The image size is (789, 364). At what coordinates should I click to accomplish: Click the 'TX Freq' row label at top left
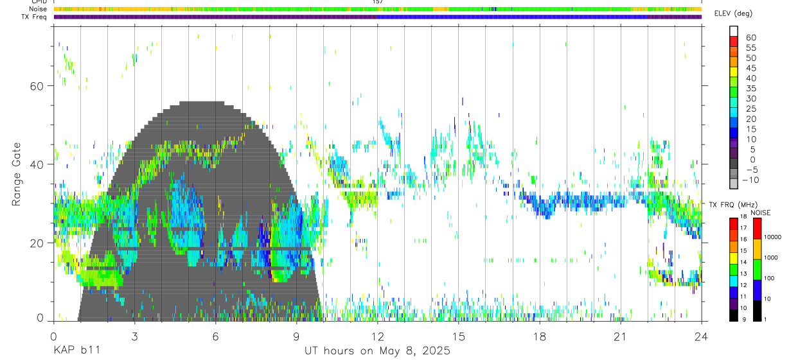click(35, 17)
